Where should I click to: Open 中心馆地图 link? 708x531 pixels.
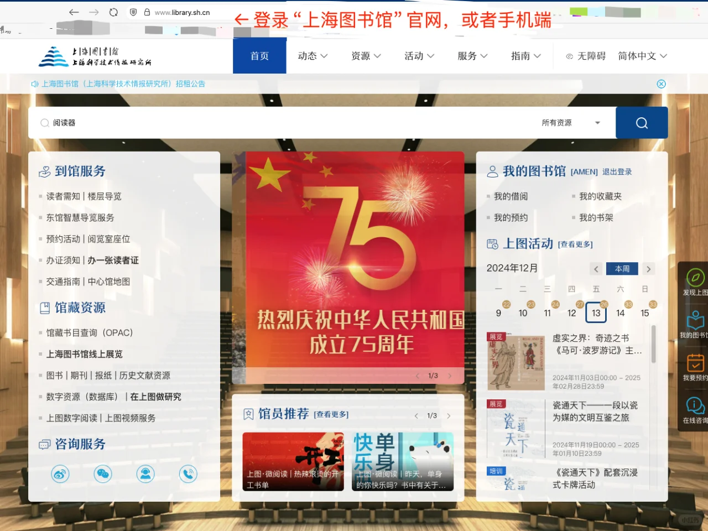coord(109,282)
